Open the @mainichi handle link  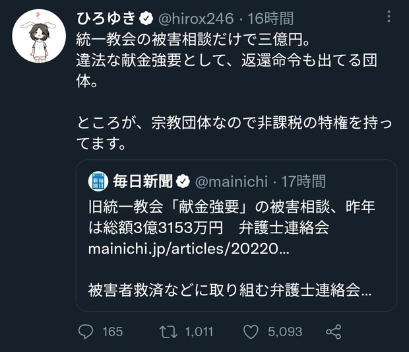(232, 182)
